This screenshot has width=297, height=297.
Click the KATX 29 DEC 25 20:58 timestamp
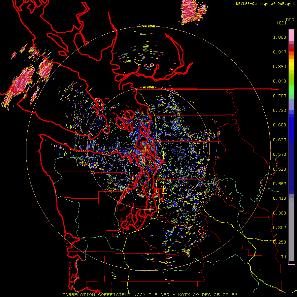(208, 295)
